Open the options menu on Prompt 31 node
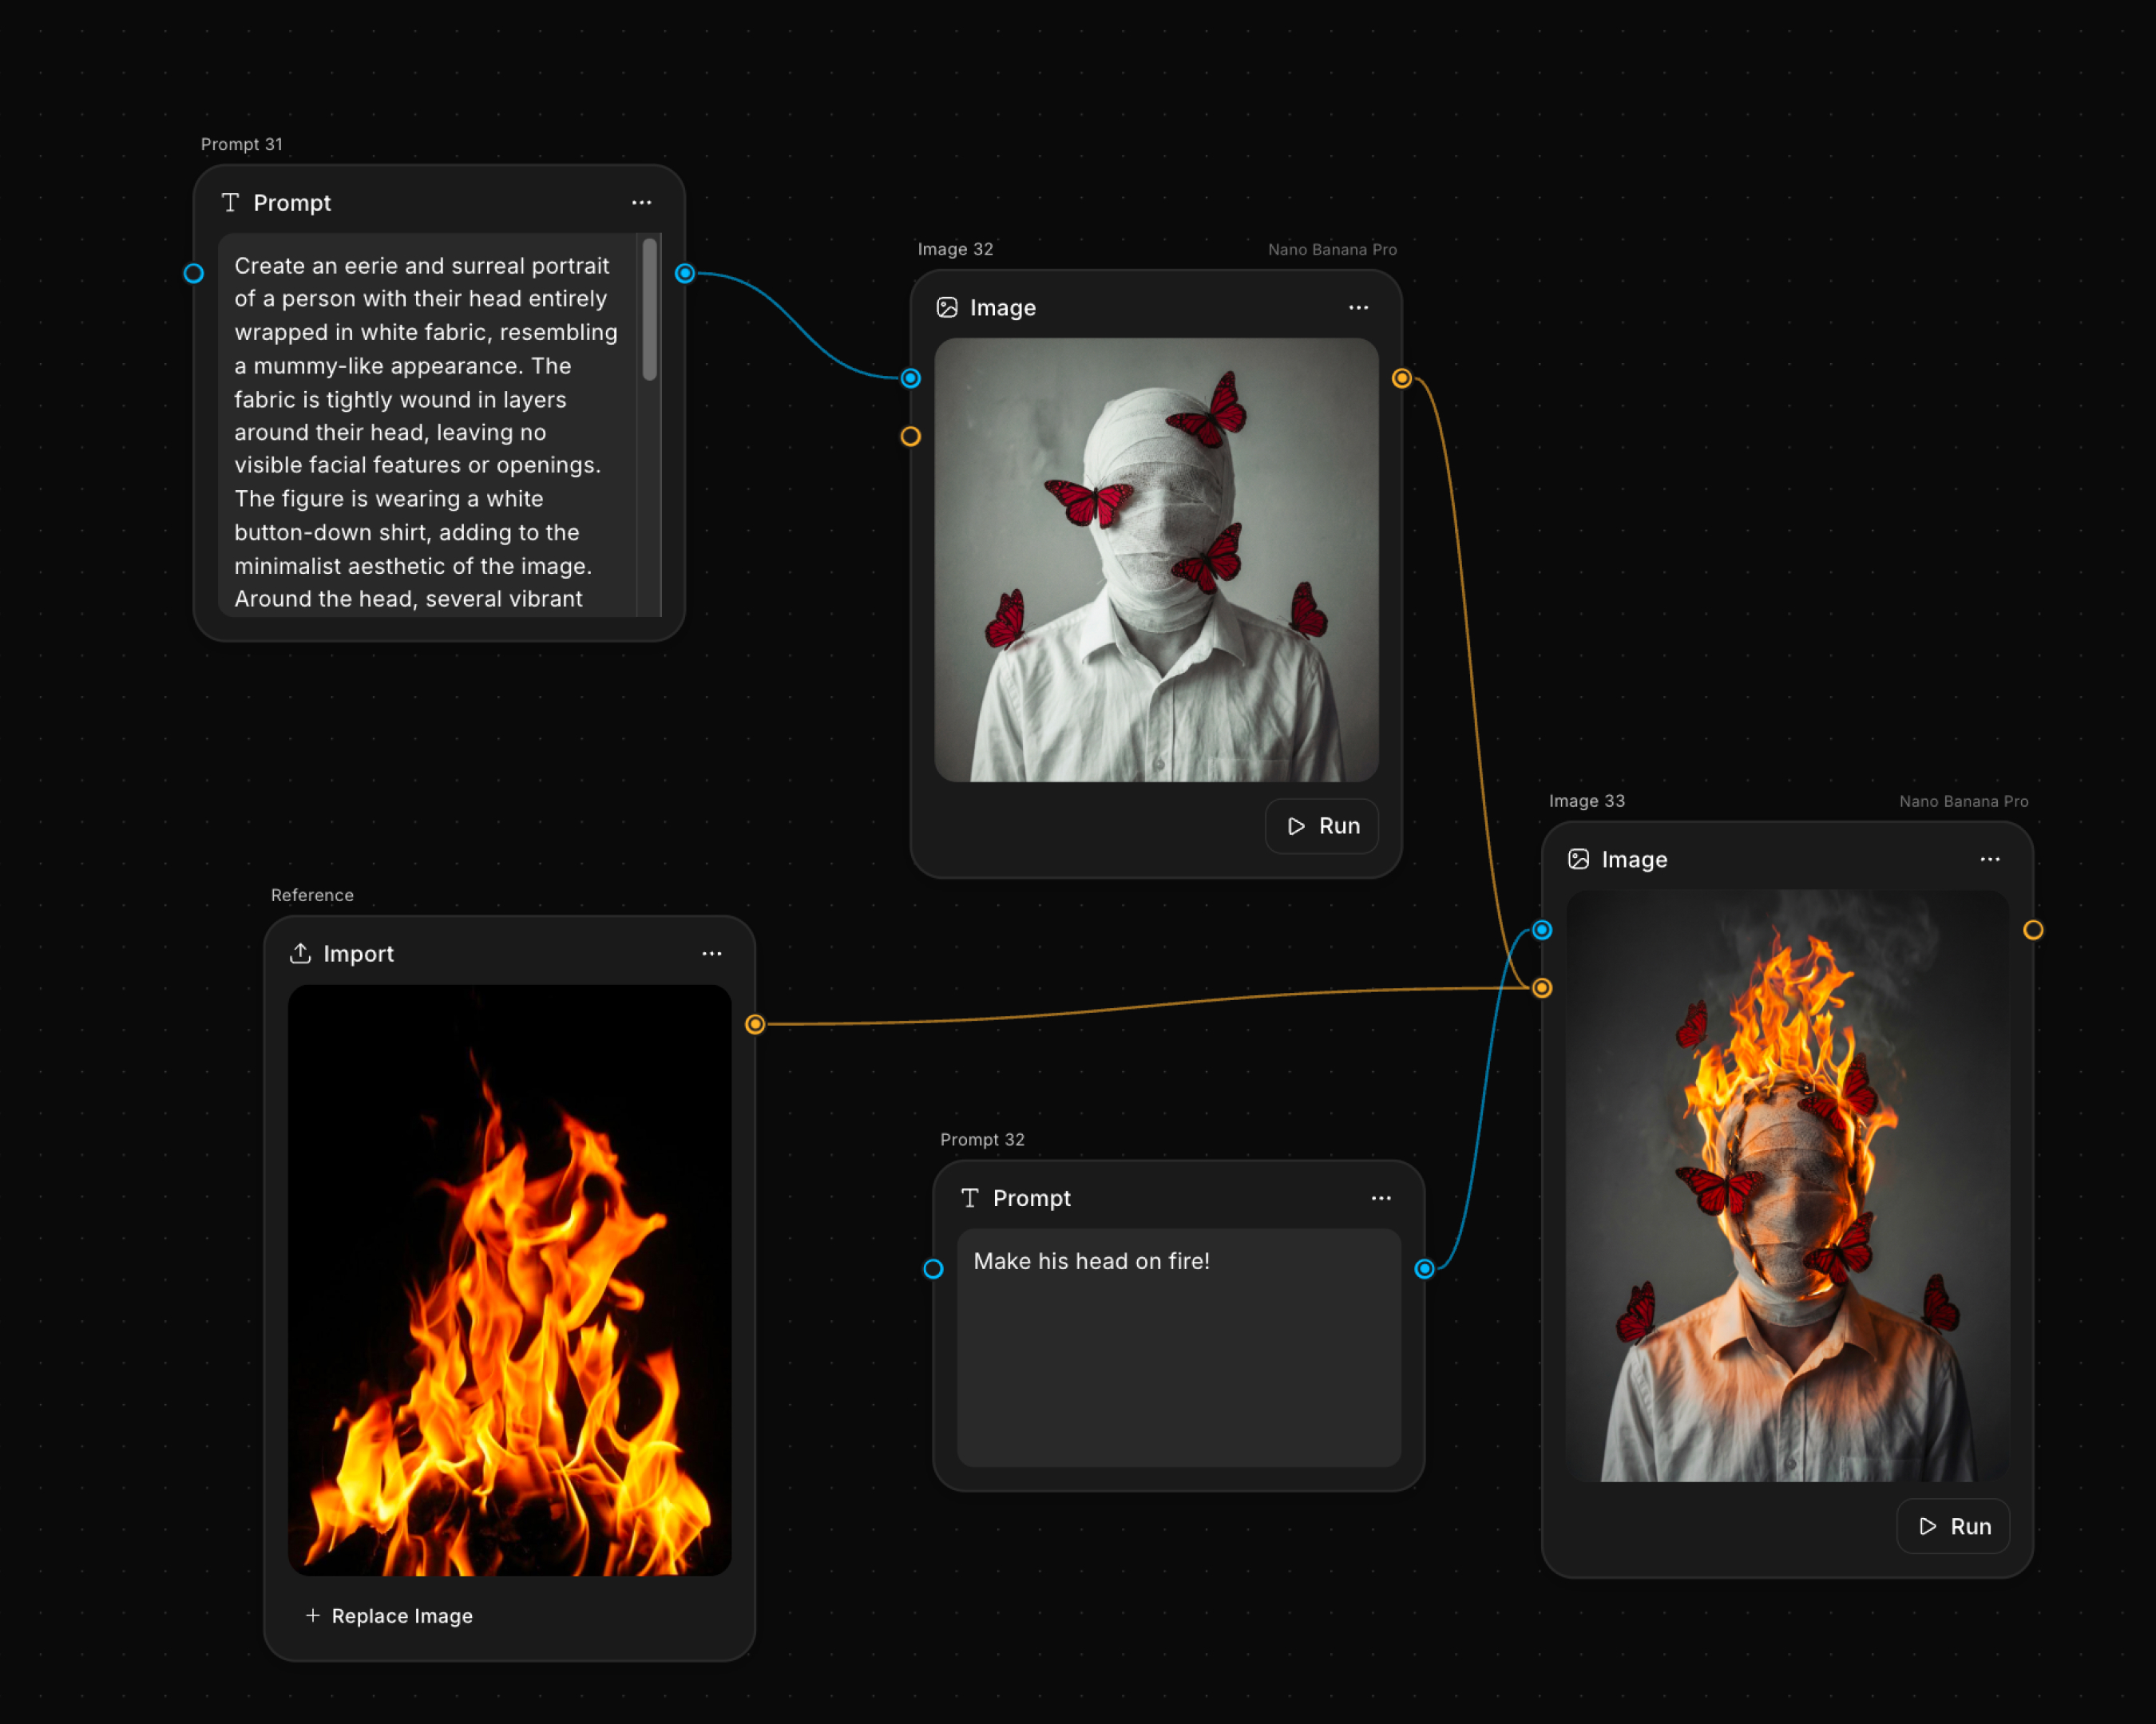2156x1724 pixels. point(642,203)
